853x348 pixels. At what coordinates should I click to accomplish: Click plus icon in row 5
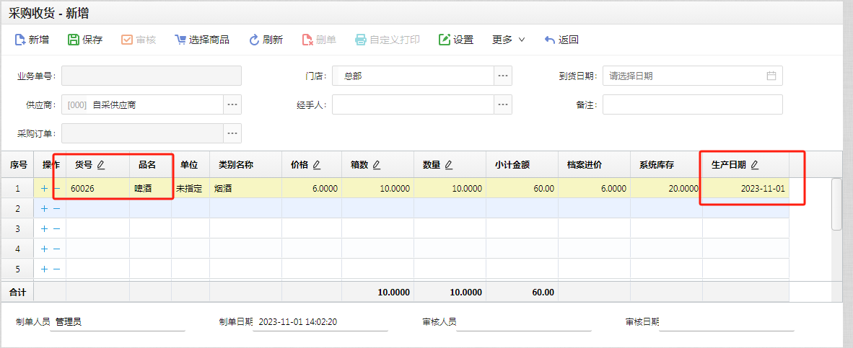45,269
